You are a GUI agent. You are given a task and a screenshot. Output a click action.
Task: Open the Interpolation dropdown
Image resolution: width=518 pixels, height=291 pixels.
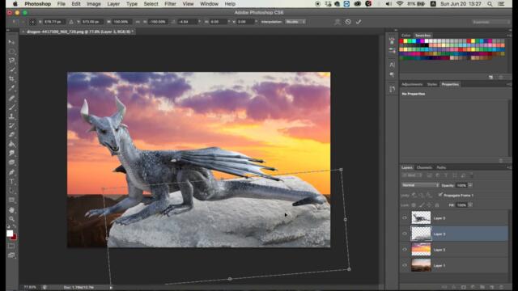point(295,22)
